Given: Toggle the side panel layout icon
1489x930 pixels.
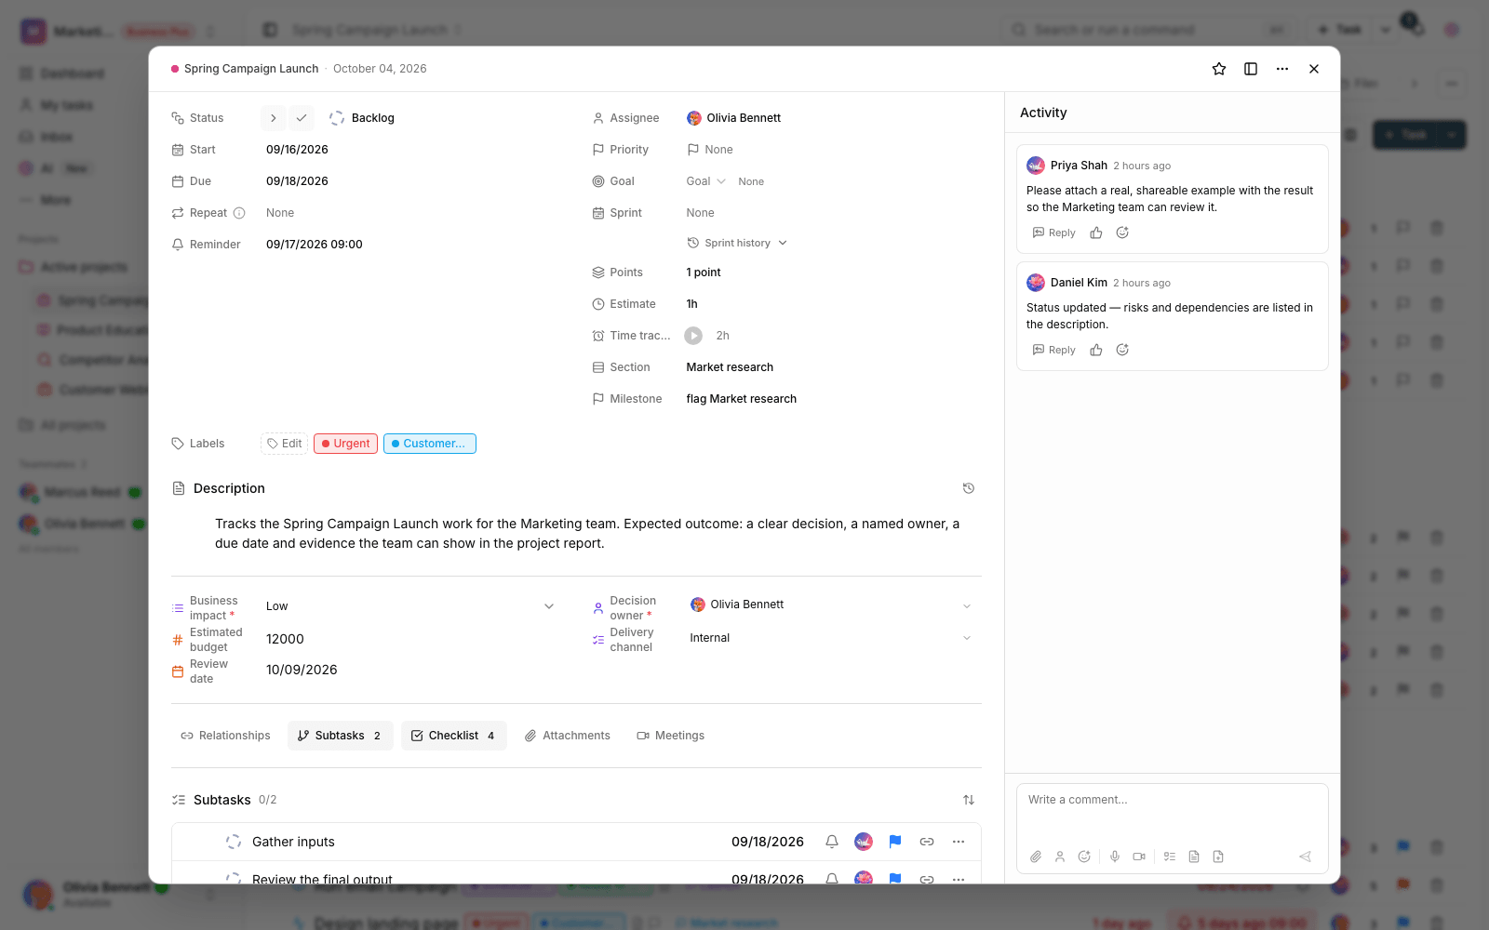Looking at the screenshot, I should click(x=1251, y=69).
